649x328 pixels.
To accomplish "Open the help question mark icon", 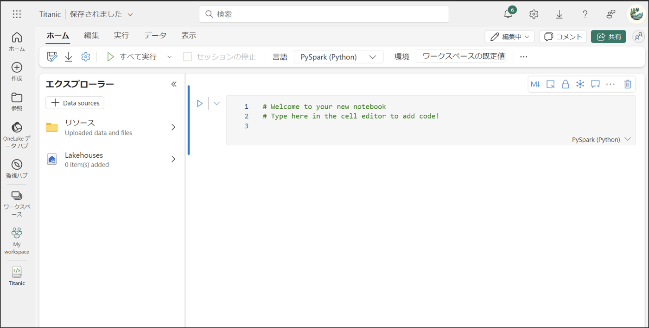I will (x=585, y=14).
